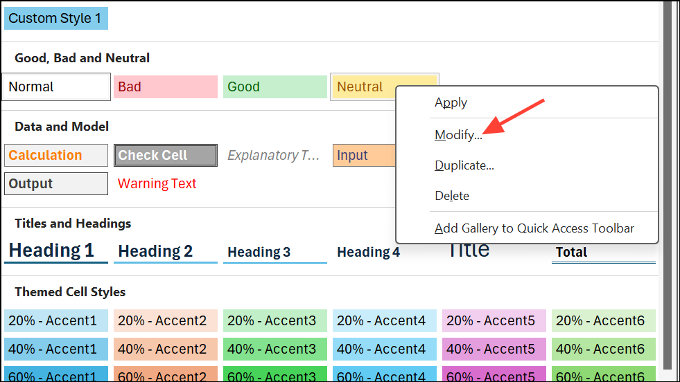Apply the Output cell style
The image size is (680, 382).
coord(56,184)
